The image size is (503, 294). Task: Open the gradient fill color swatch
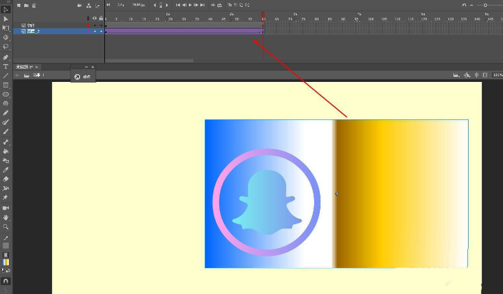pyautogui.click(x=6, y=262)
